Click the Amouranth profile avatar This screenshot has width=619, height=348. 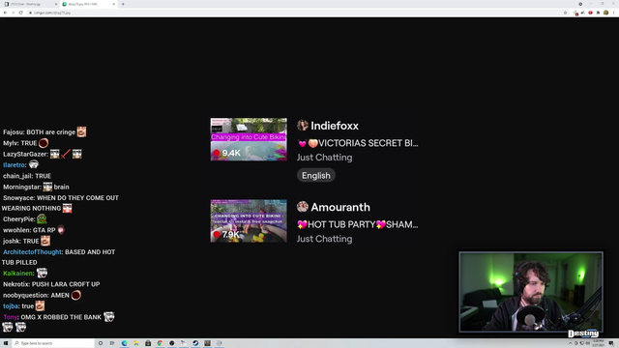(303, 207)
